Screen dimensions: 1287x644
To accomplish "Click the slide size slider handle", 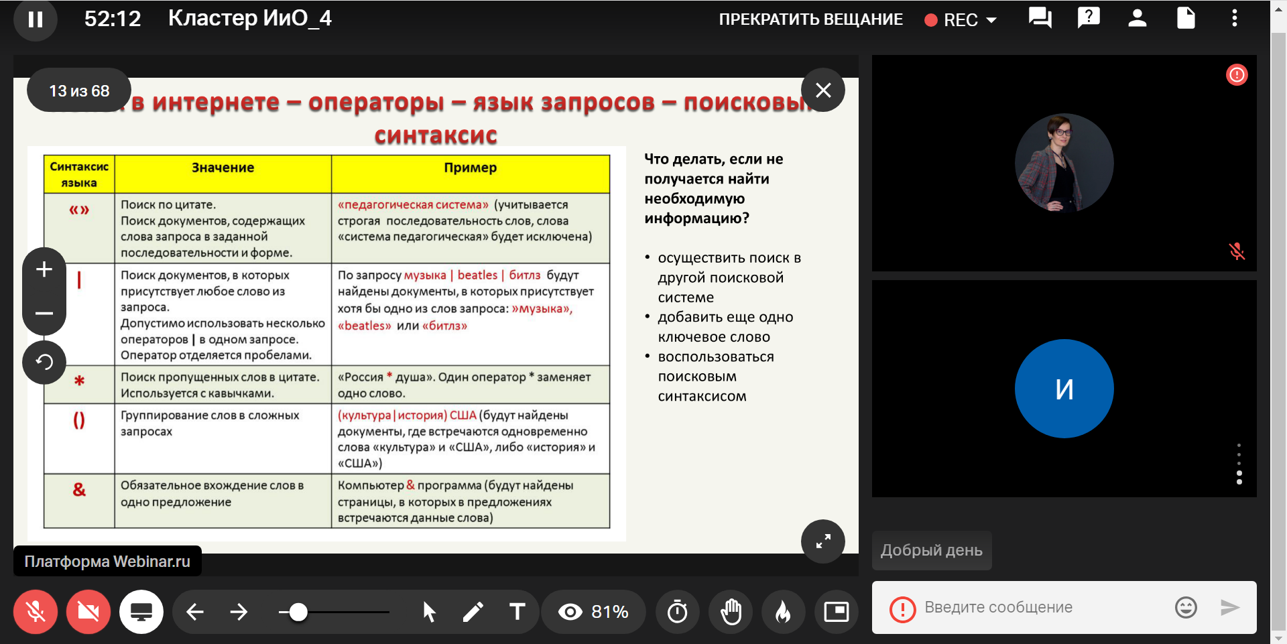I will pyautogui.click(x=298, y=612).
